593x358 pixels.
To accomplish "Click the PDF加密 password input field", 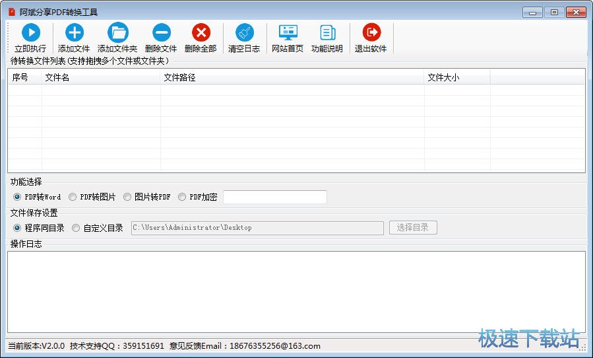I will point(274,197).
